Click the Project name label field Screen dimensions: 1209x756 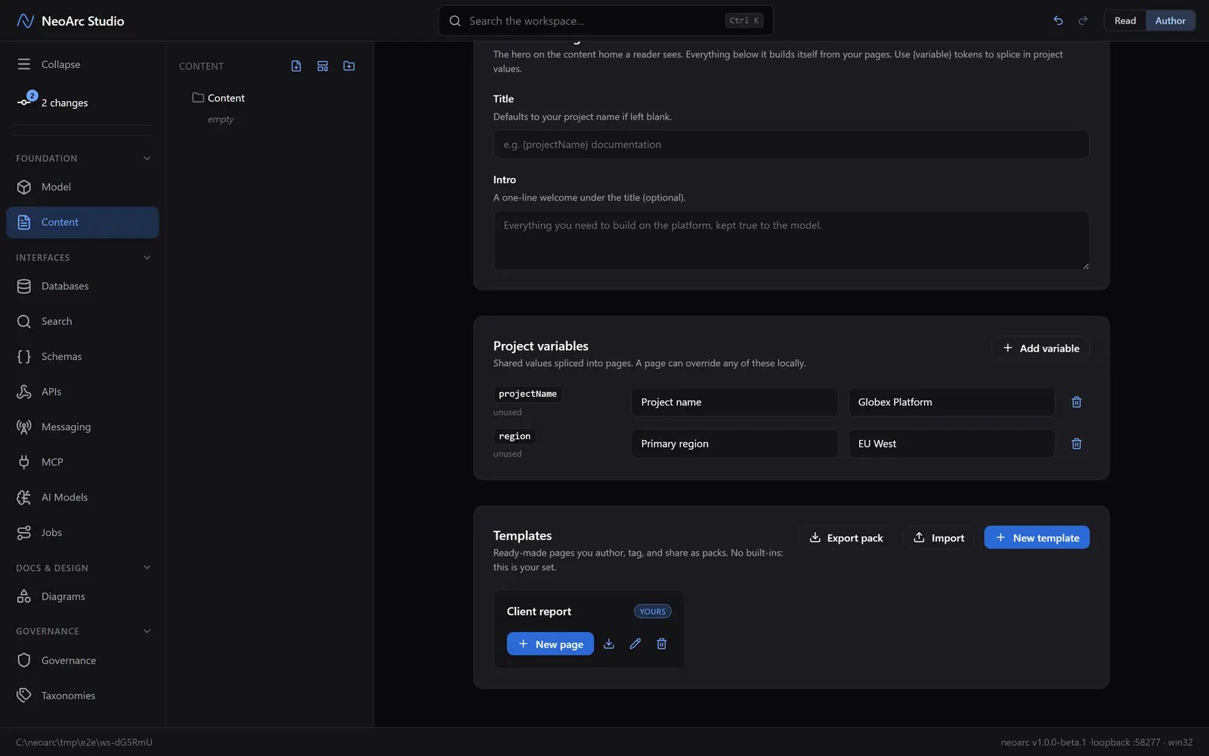pyautogui.click(x=734, y=402)
